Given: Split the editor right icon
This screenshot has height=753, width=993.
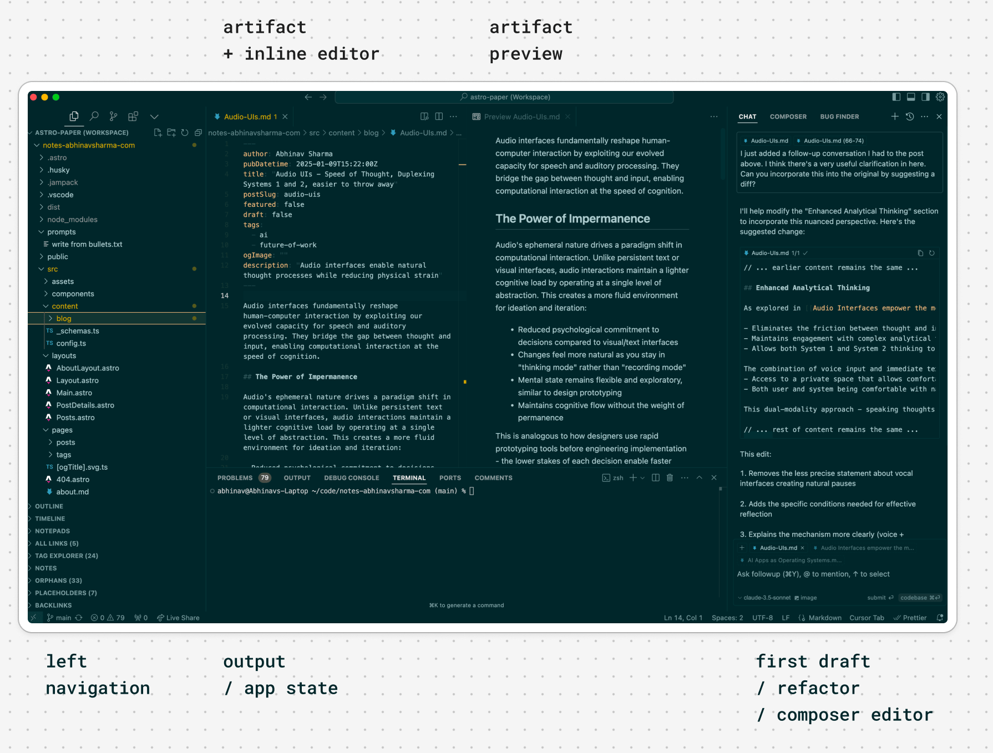Looking at the screenshot, I should pyautogui.click(x=439, y=116).
